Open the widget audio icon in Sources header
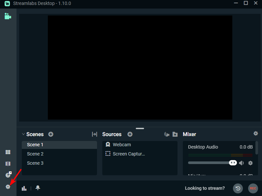Viewport: 262px width, 196px height. (167, 134)
